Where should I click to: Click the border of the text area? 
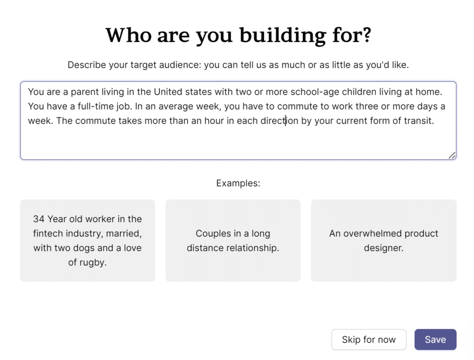pyautogui.click(x=238, y=82)
